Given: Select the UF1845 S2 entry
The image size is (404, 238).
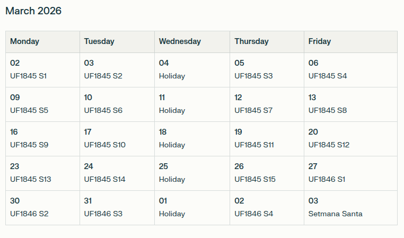Looking at the screenshot, I should pos(103,76).
